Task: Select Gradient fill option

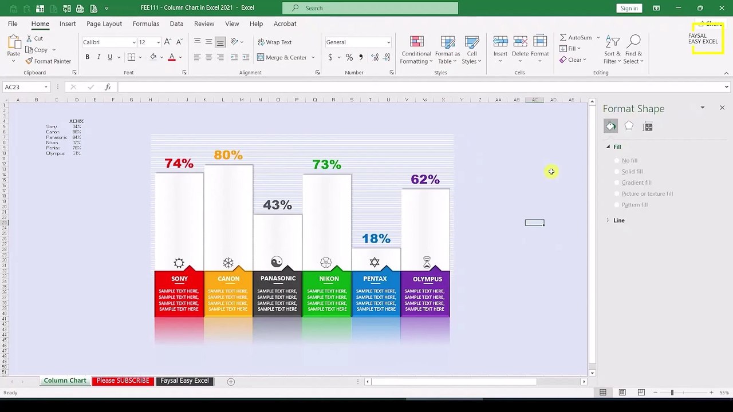Action: pos(633,183)
